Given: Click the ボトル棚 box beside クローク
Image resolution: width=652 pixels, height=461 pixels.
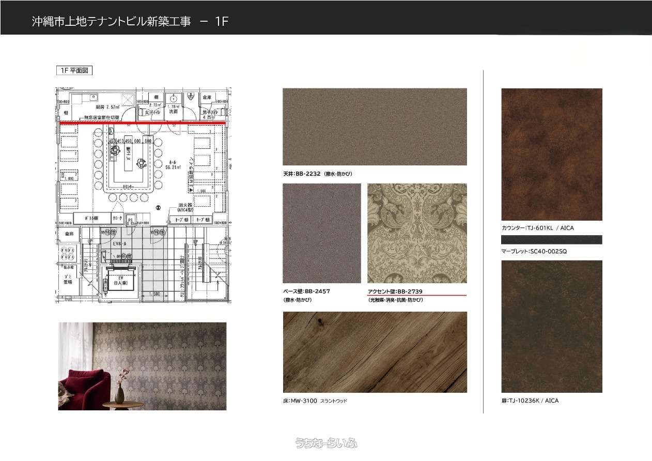Looking at the screenshot, I should click(92, 219).
